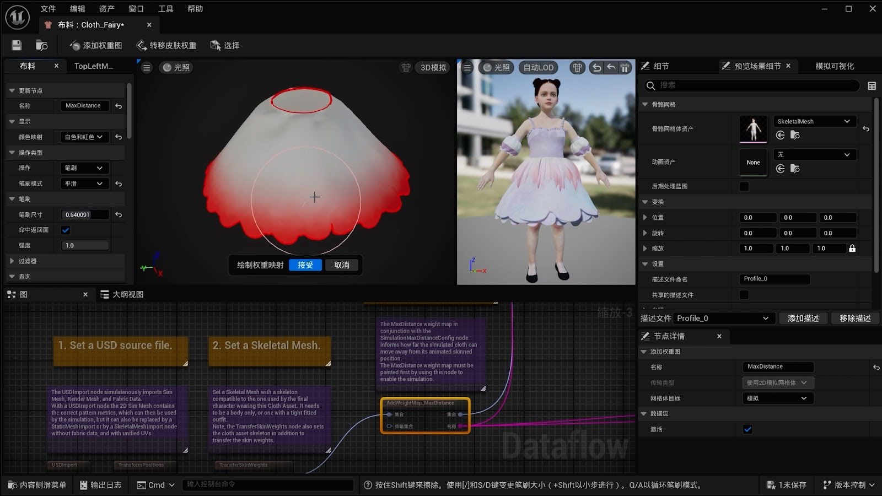Disable the 激活 checkbox under 数据流
This screenshot has width=882, height=496.
[x=747, y=429]
